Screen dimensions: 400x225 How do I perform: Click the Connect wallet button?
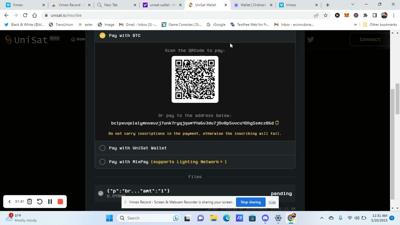coord(370,39)
